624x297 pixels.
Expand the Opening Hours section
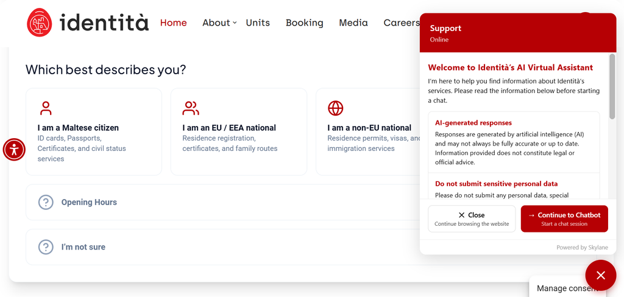(x=223, y=202)
